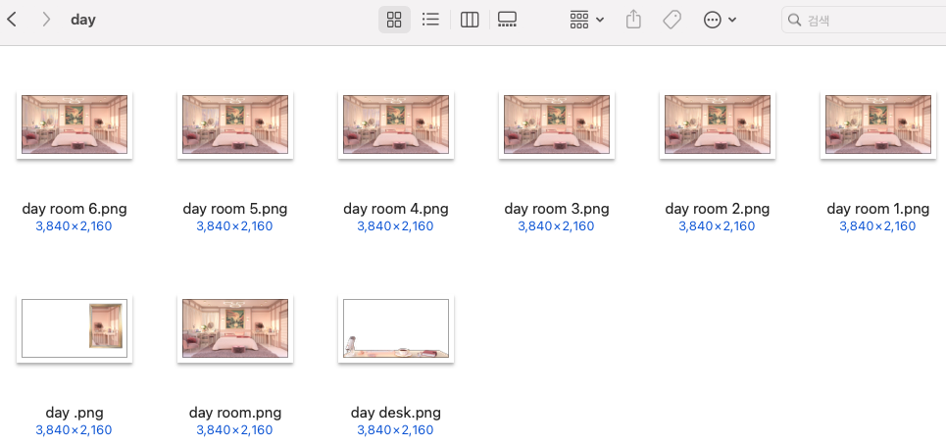946x446 pixels.
Task: Switch to gallery view
Action: coord(507,20)
